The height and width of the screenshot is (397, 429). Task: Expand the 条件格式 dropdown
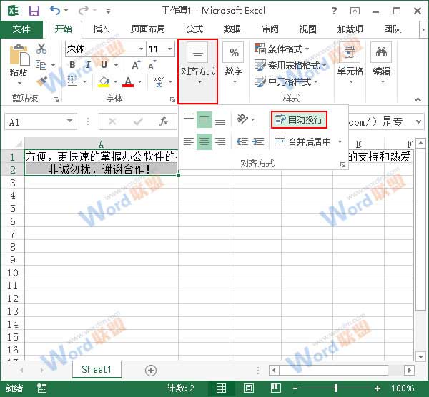click(x=307, y=49)
